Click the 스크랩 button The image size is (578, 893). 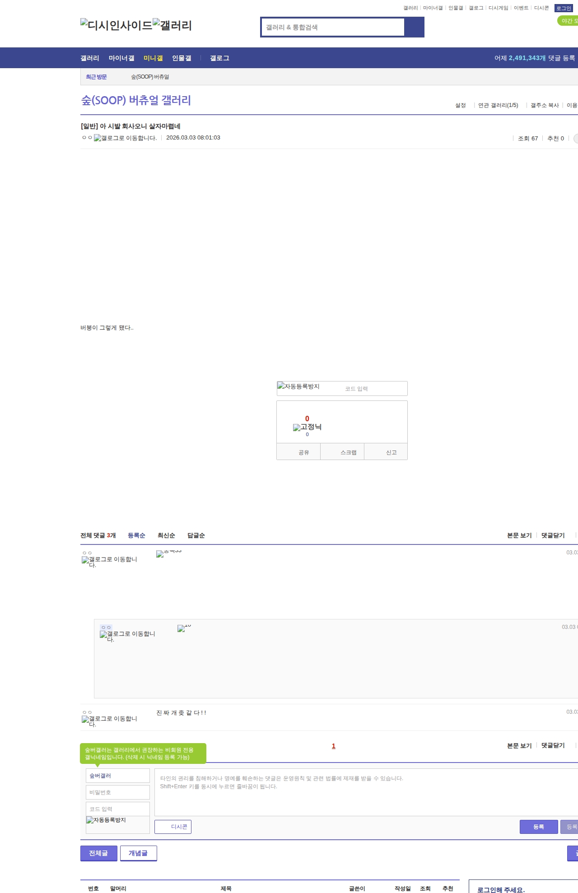point(348,452)
